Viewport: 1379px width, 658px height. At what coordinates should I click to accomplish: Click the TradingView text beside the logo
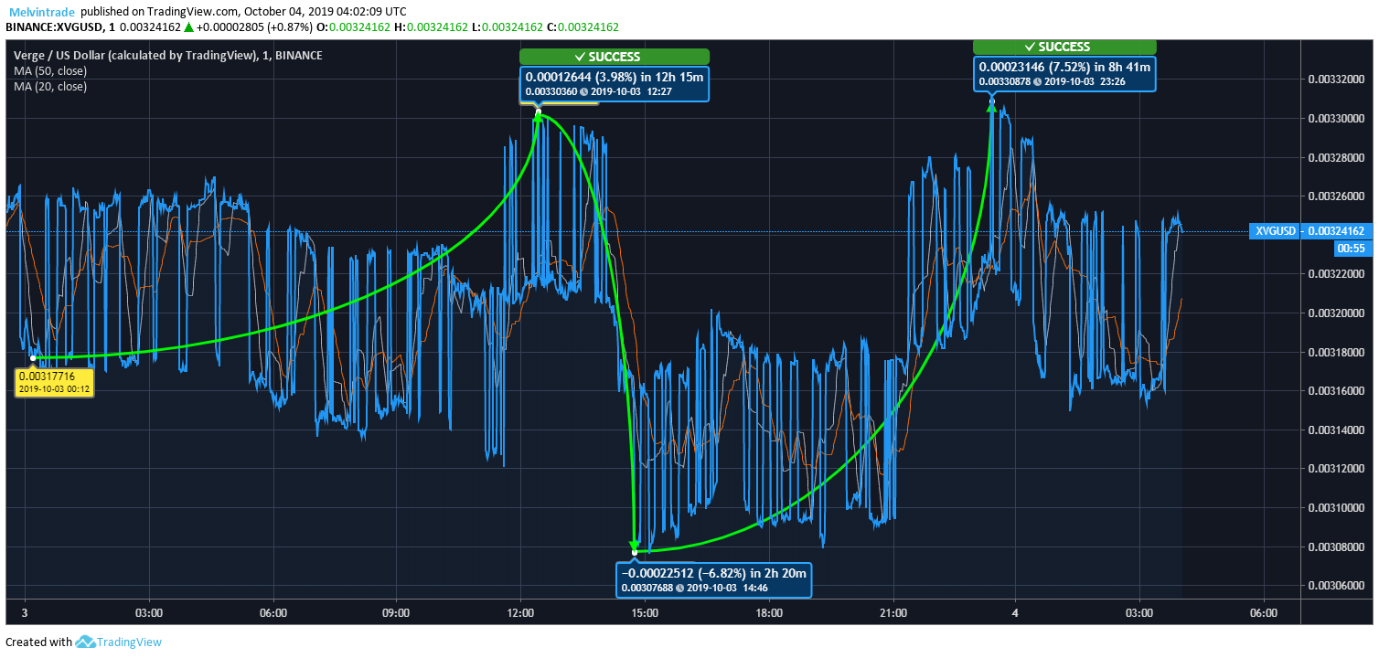click(130, 642)
